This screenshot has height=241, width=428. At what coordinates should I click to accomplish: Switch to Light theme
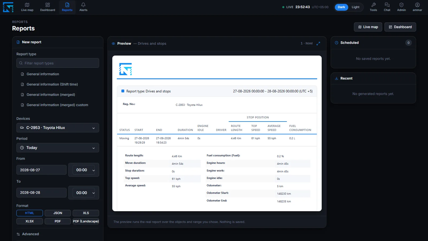pos(356,7)
